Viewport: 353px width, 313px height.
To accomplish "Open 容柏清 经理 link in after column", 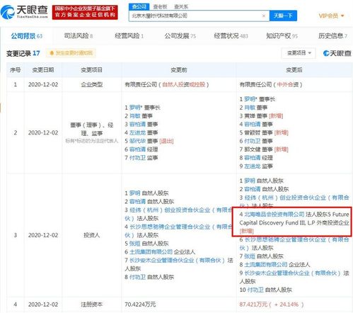I will pyautogui.click(x=253, y=158).
